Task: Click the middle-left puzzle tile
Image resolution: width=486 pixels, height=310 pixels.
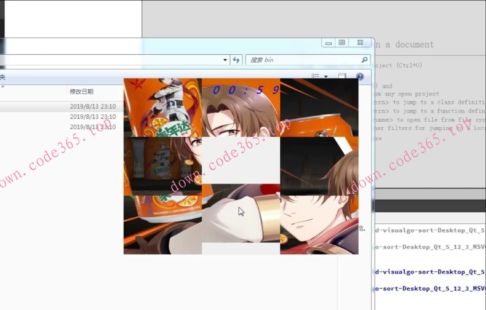Action: pos(162,165)
